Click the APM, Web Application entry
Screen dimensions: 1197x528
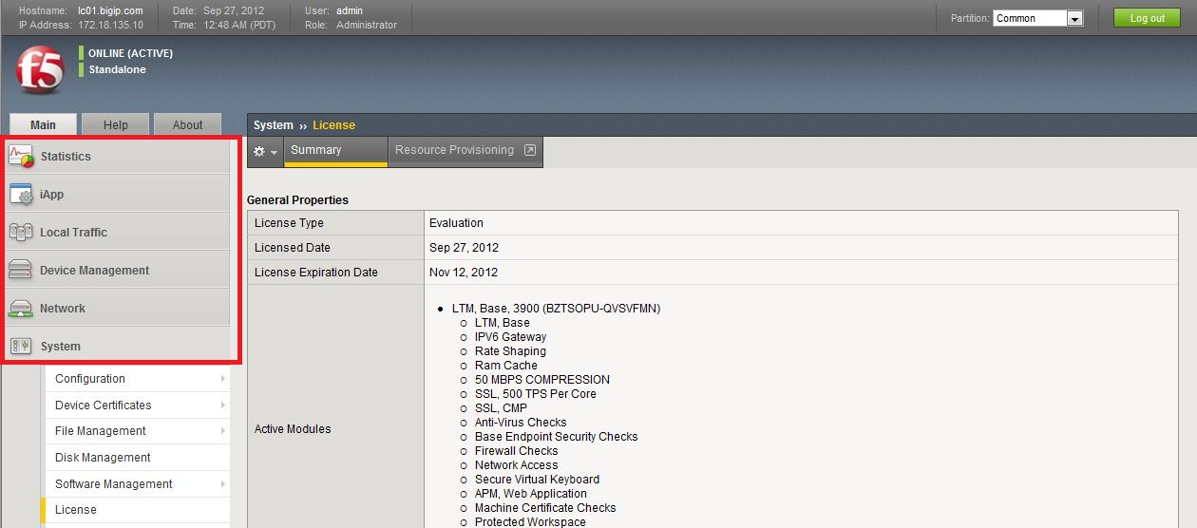531,494
